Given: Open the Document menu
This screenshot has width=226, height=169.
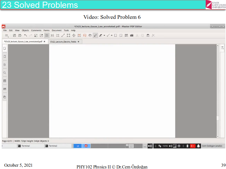Looking at the screenshot, I should [56, 30].
